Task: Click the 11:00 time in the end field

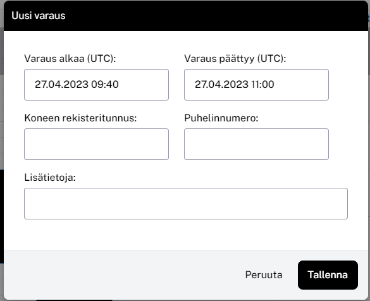Action: [262, 85]
